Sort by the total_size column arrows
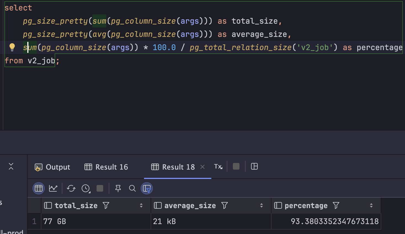 click(141, 205)
